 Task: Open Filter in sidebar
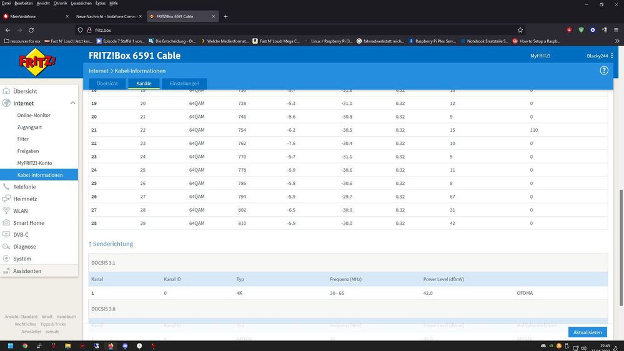click(x=23, y=139)
